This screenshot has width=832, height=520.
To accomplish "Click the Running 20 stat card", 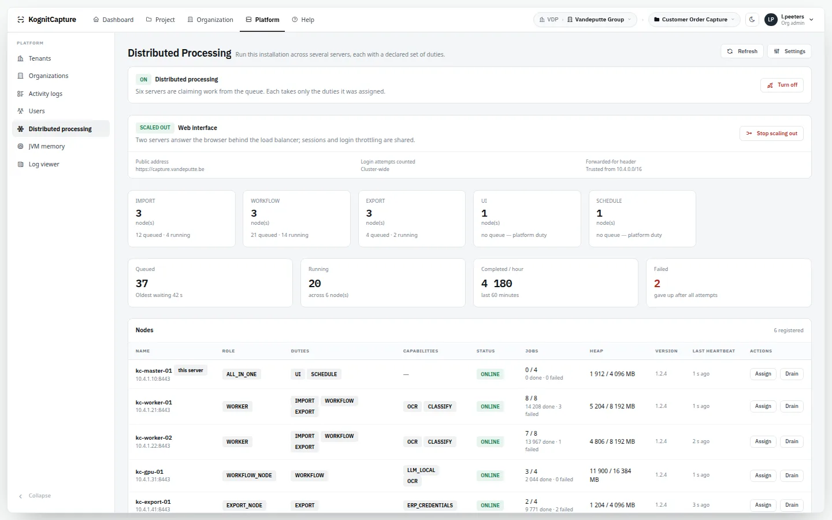I will [x=383, y=283].
